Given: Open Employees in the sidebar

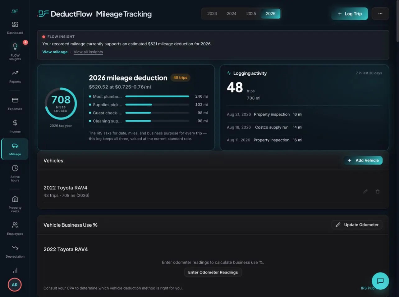Looking at the screenshot, I should click(x=15, y=228).
